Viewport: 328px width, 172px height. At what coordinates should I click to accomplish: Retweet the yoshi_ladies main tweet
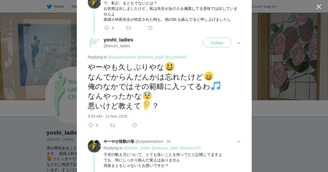(x=113, y=125)
